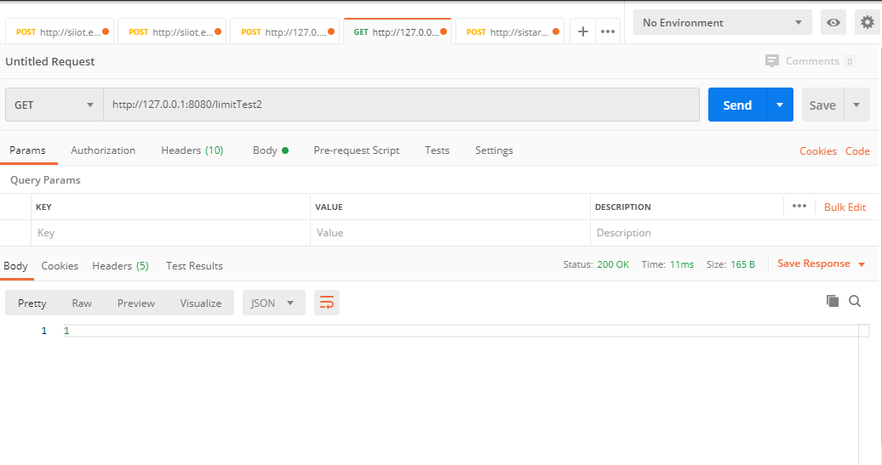The width and height of the screenshot is (882, 465).
Task: Select Raw response view
Action: tap(82, 303)
